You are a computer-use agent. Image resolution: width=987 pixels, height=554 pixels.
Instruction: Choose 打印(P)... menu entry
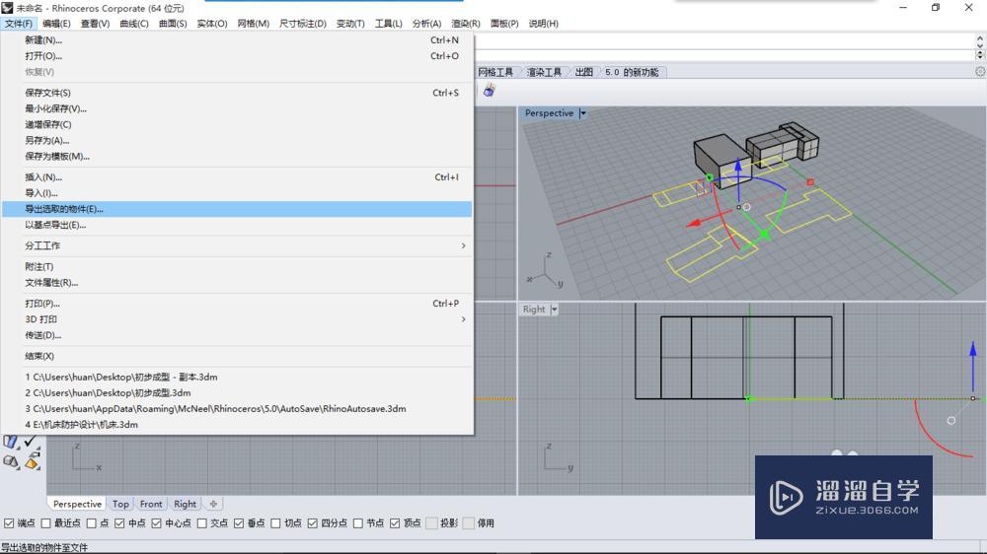tap(237, 303)
